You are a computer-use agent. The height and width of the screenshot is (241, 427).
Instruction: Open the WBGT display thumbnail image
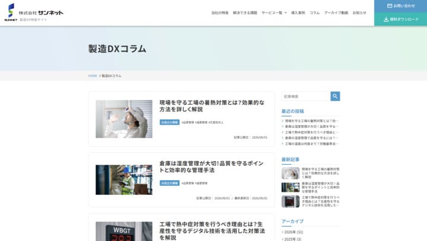coord(124,231)
